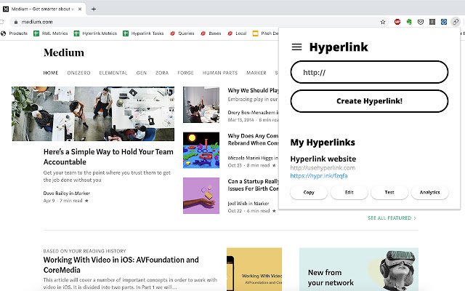This screenshot has height=291, width=465.
Task: Copy the Hyperlink website link
Action: click(309, 192)
